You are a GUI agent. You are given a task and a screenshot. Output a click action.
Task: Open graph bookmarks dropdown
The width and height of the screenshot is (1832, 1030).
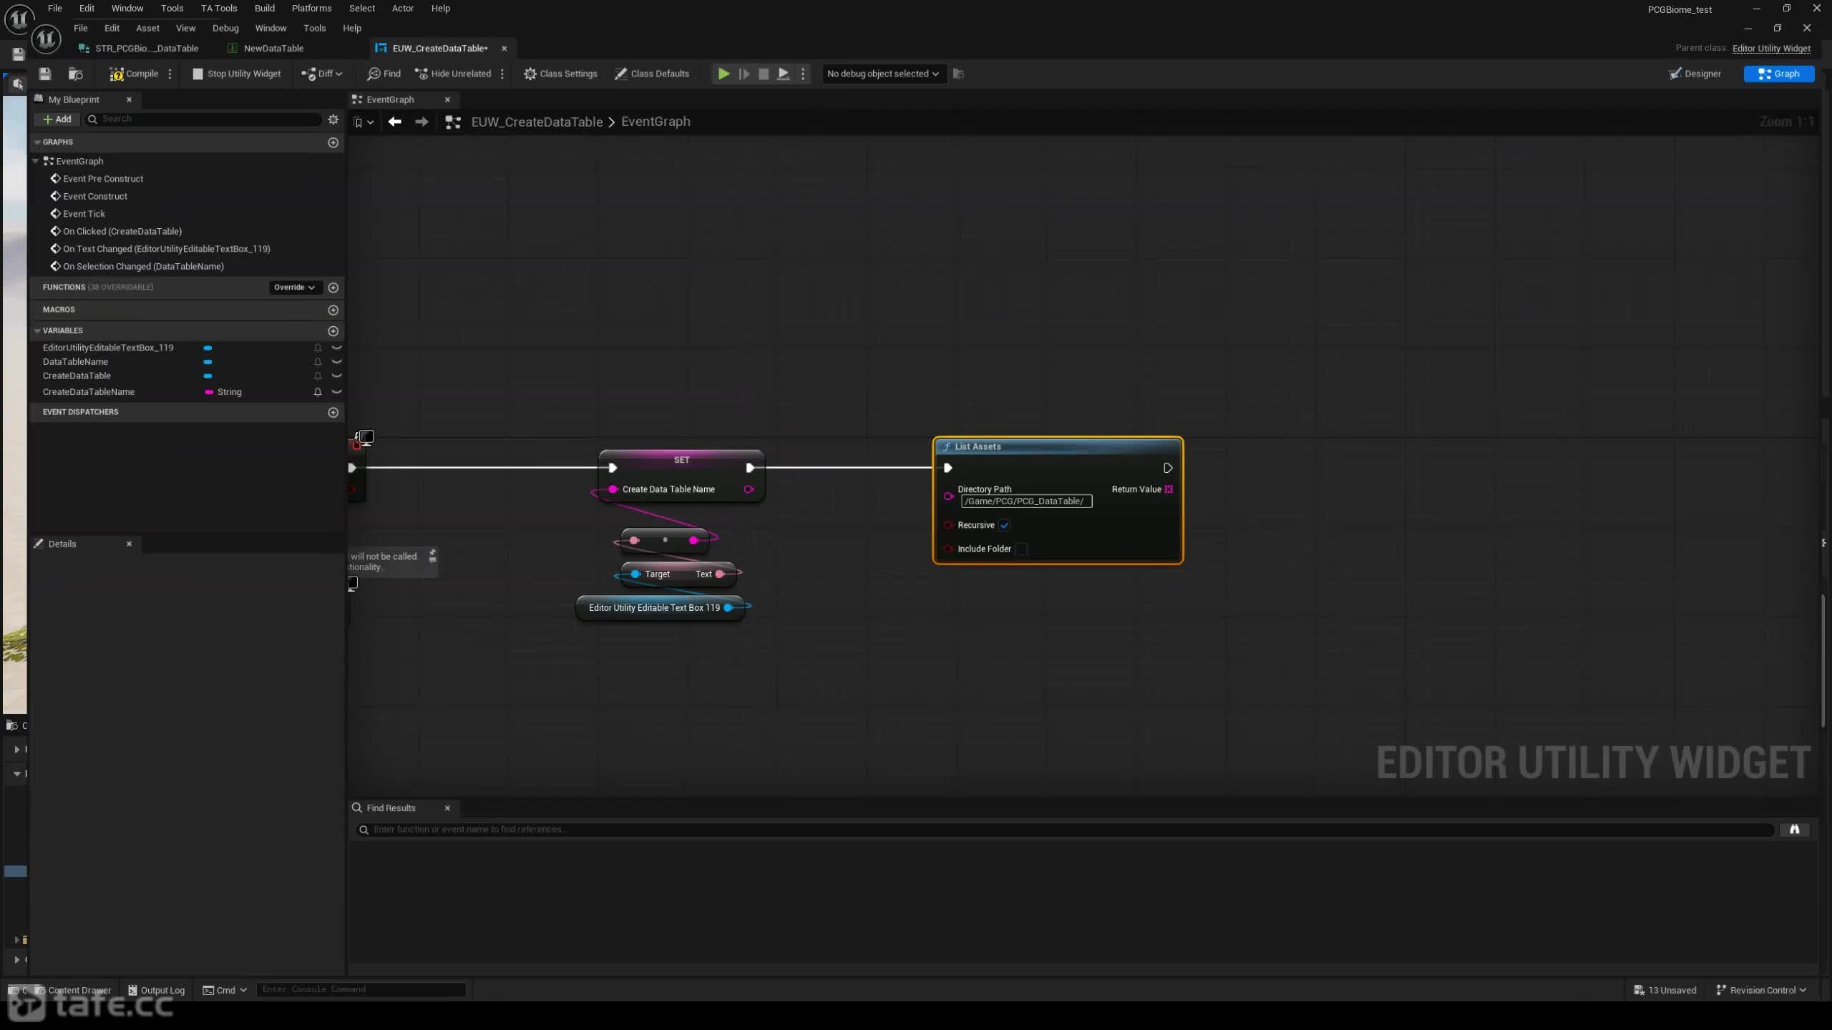(x=364, y=122)
